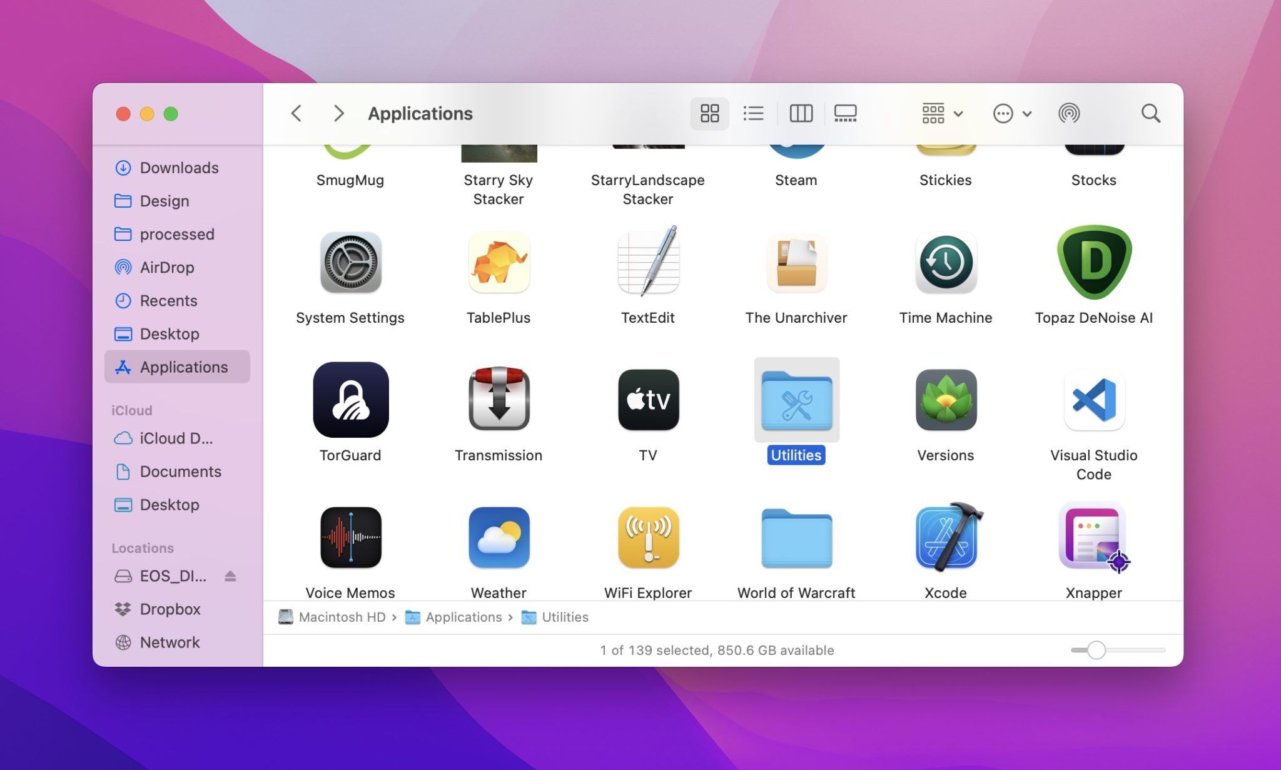Open the World of Warcraft folder
The image size is (1281, 770).
tap(796, 539)
